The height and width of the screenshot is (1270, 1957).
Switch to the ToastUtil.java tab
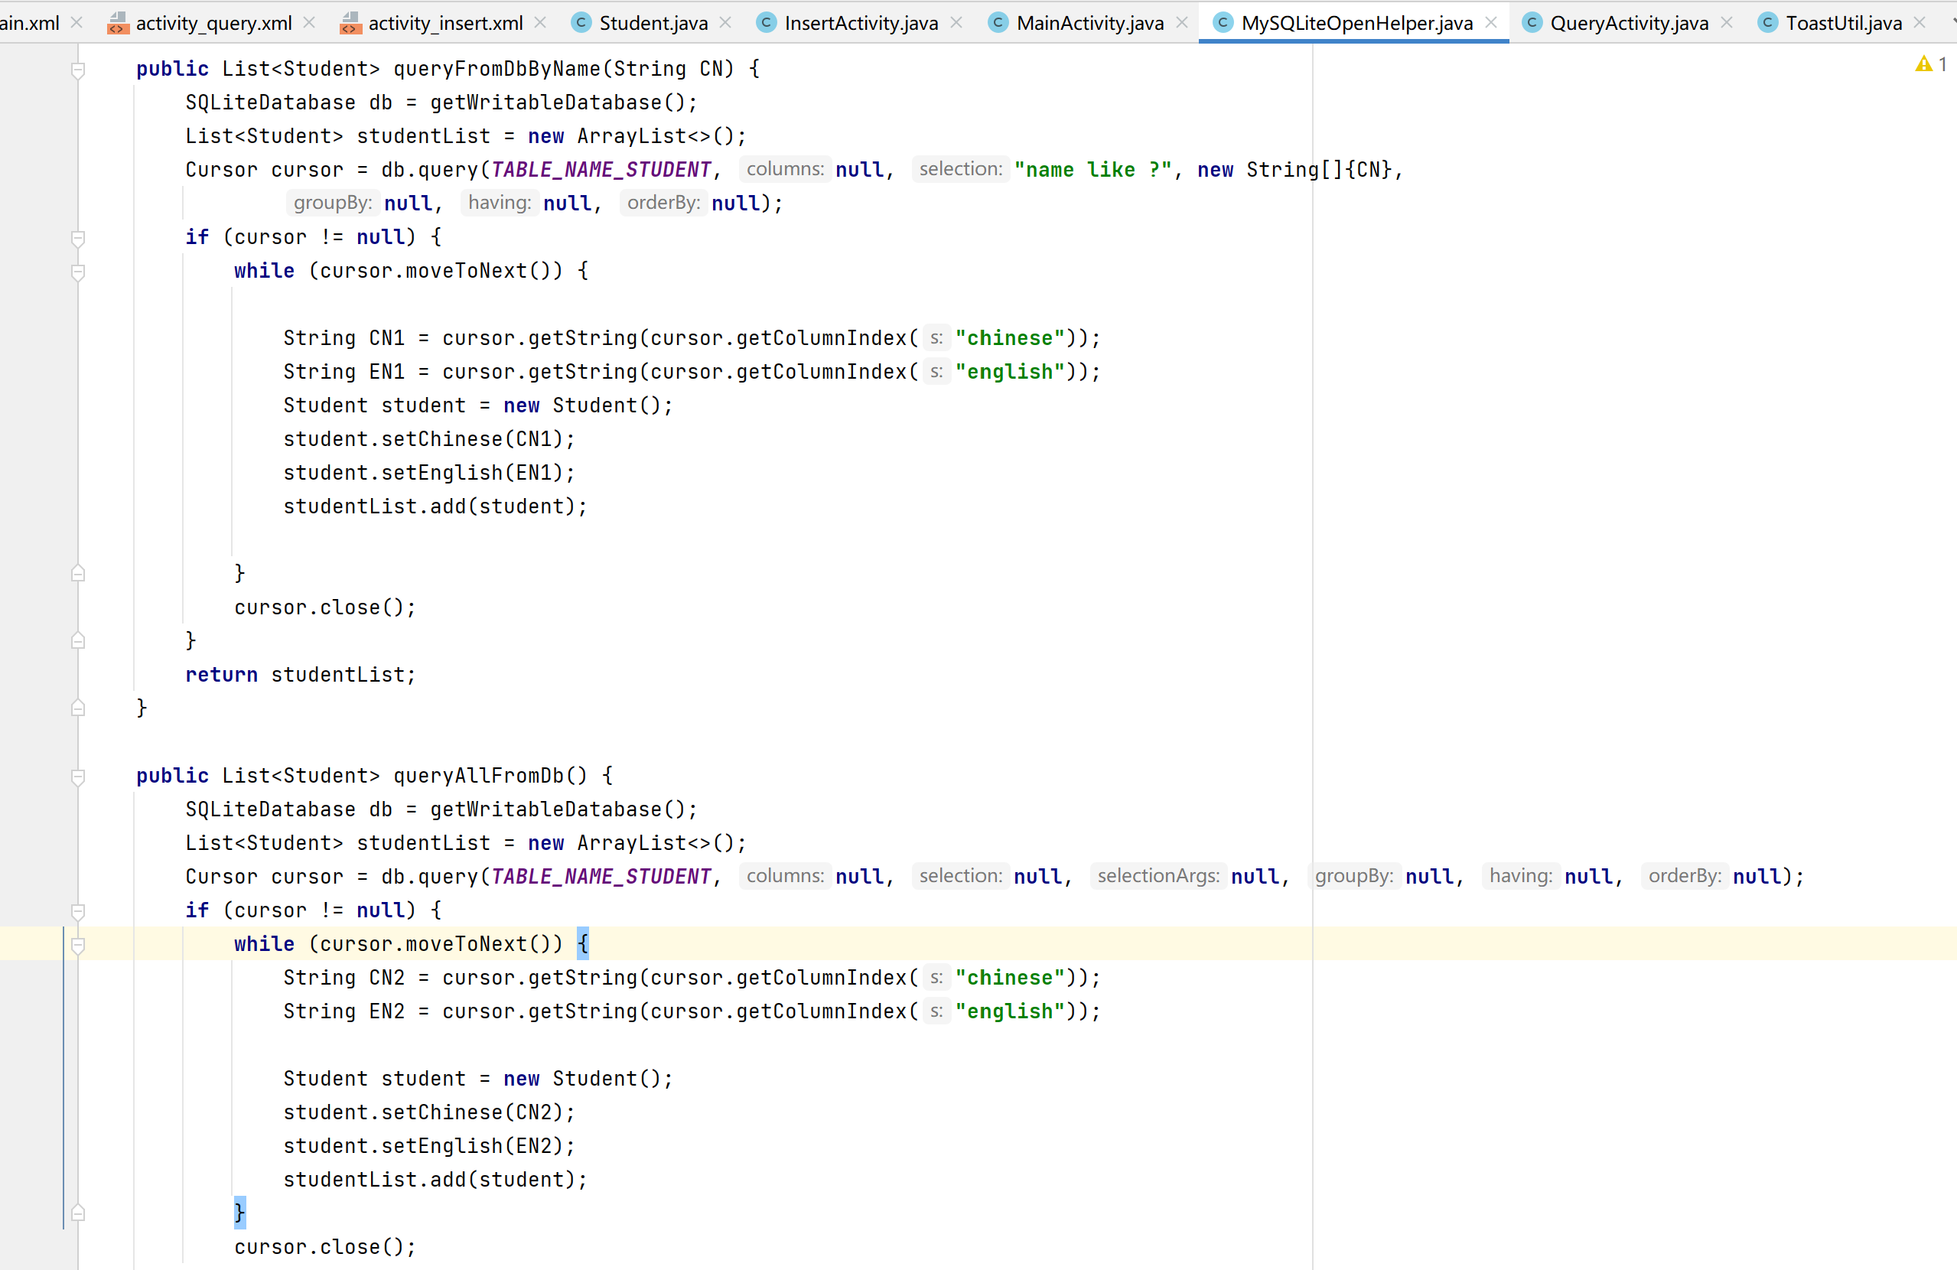click(x=1843, y=23)
